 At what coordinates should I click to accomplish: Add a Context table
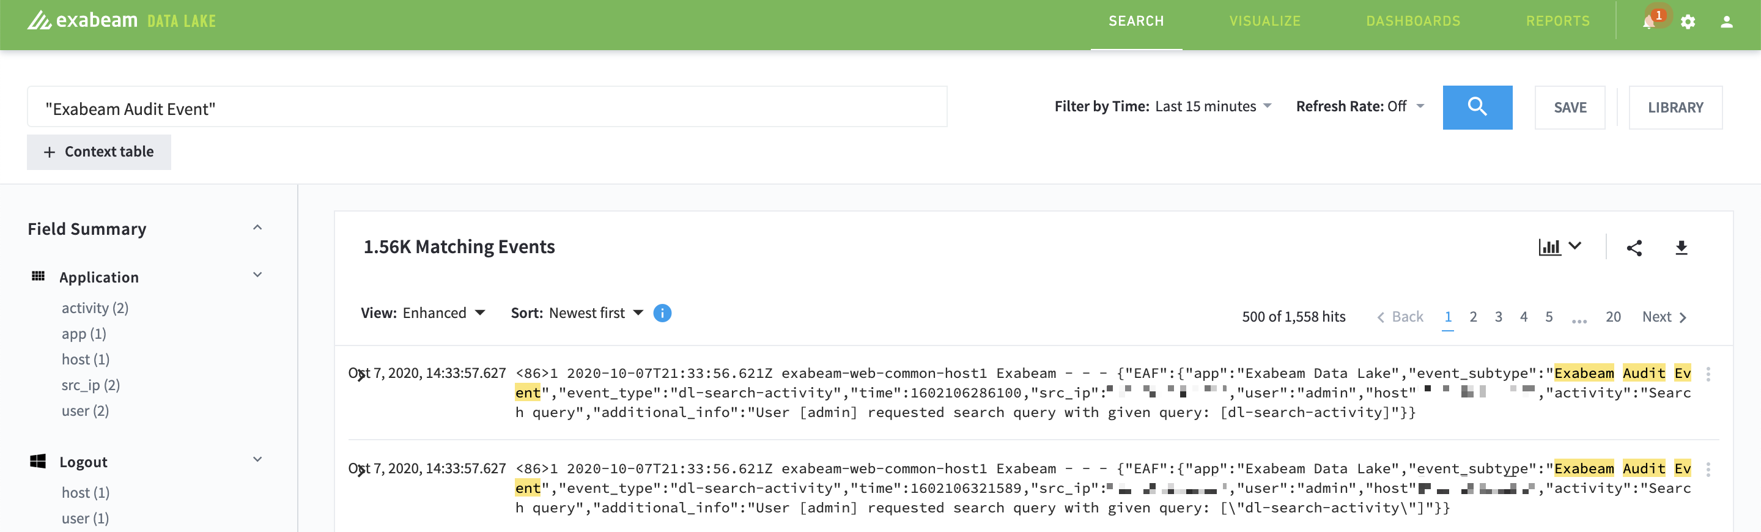(x=99, y=152)
